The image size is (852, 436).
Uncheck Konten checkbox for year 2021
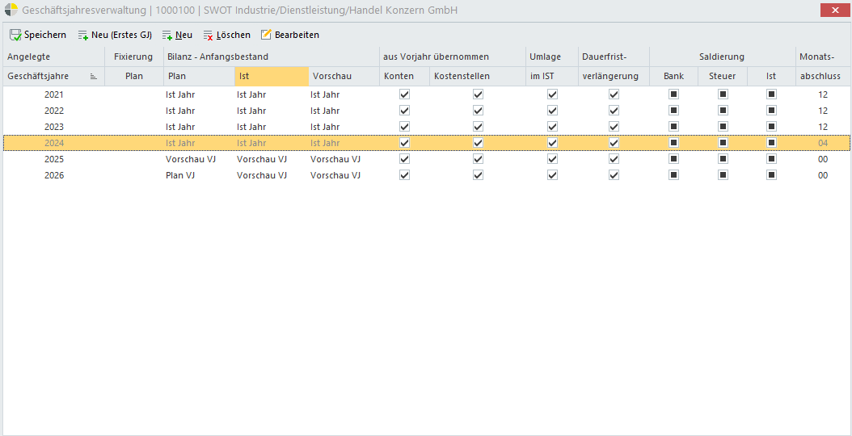405,94
